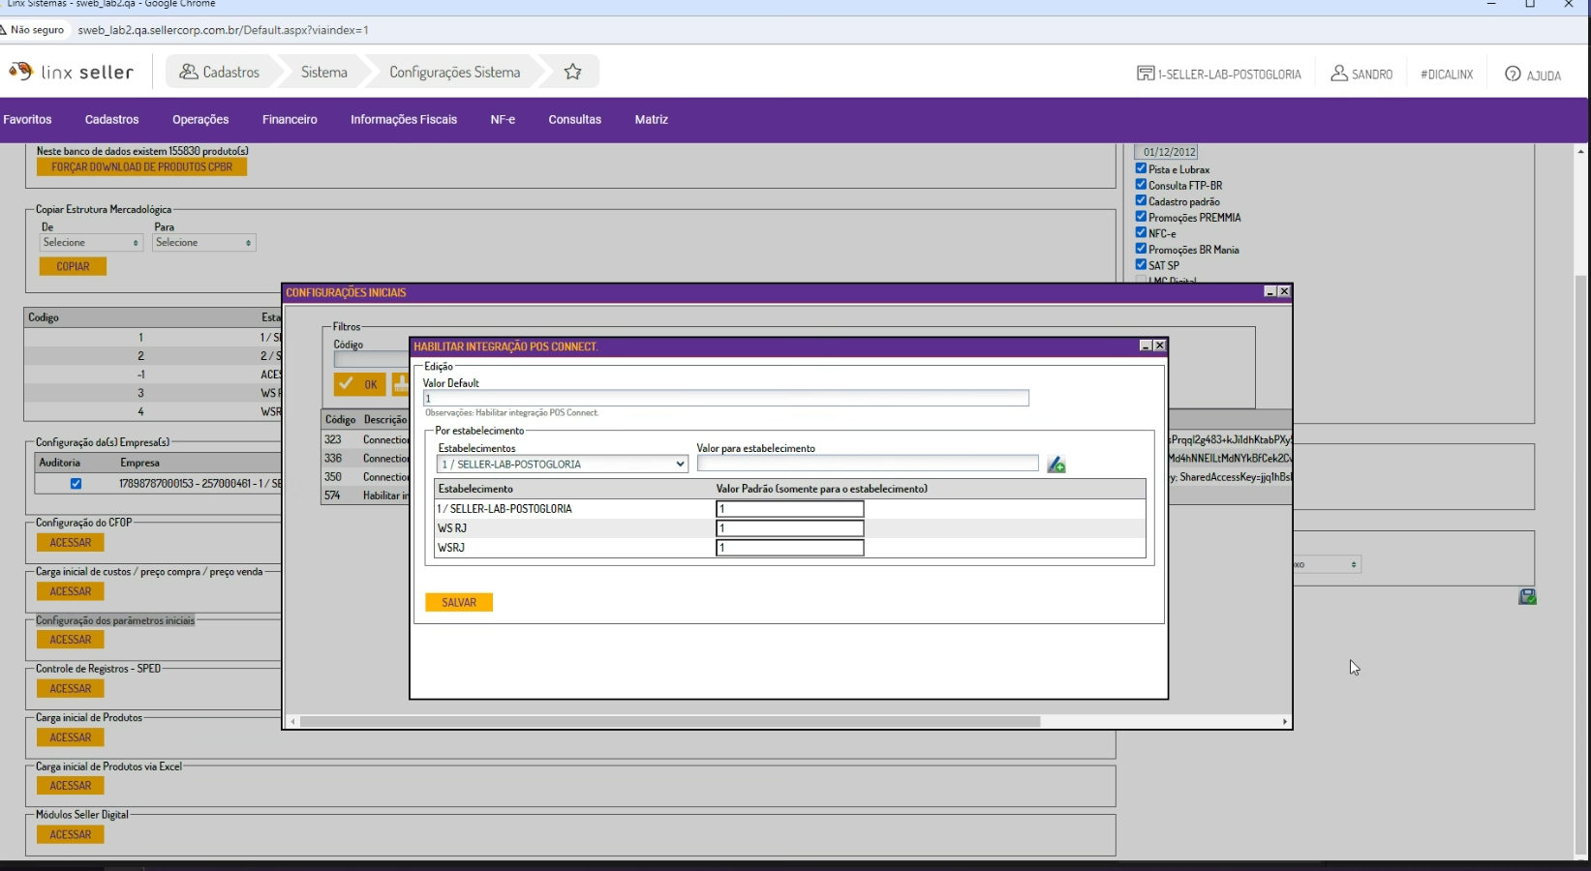This screenshot has height=871, width=1591.
Task: Toggle the SAT SP checkbox
Action: pos(1141,264)
